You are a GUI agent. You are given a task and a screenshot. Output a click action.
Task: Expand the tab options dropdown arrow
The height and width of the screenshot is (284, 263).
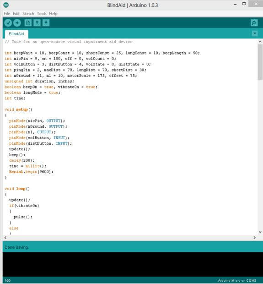[x=255, y=33]
